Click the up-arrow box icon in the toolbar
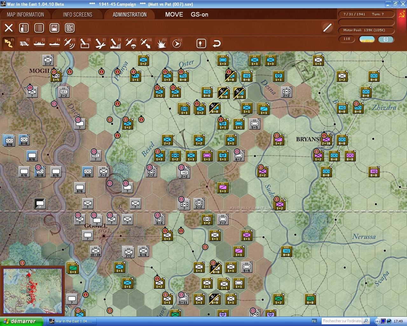Screen dimensions: 407x326 201,43
